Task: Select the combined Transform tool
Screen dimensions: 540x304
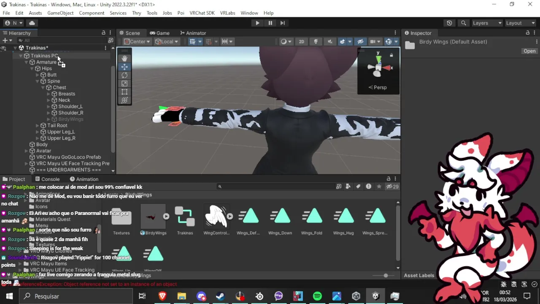Action: click(x=124, y=100)
